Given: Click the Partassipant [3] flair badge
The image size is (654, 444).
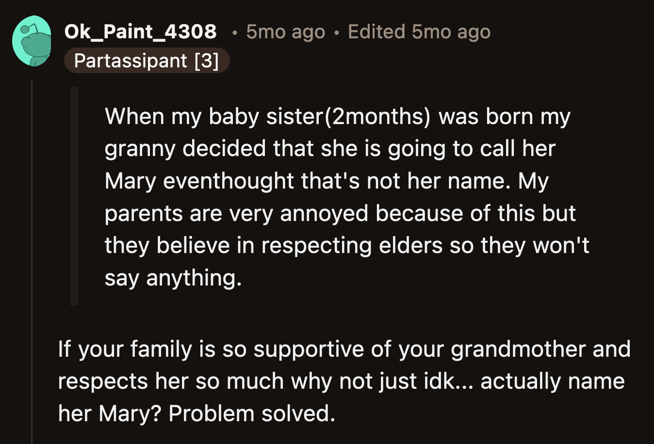Looking at the screenshot, I should [147, 61].
